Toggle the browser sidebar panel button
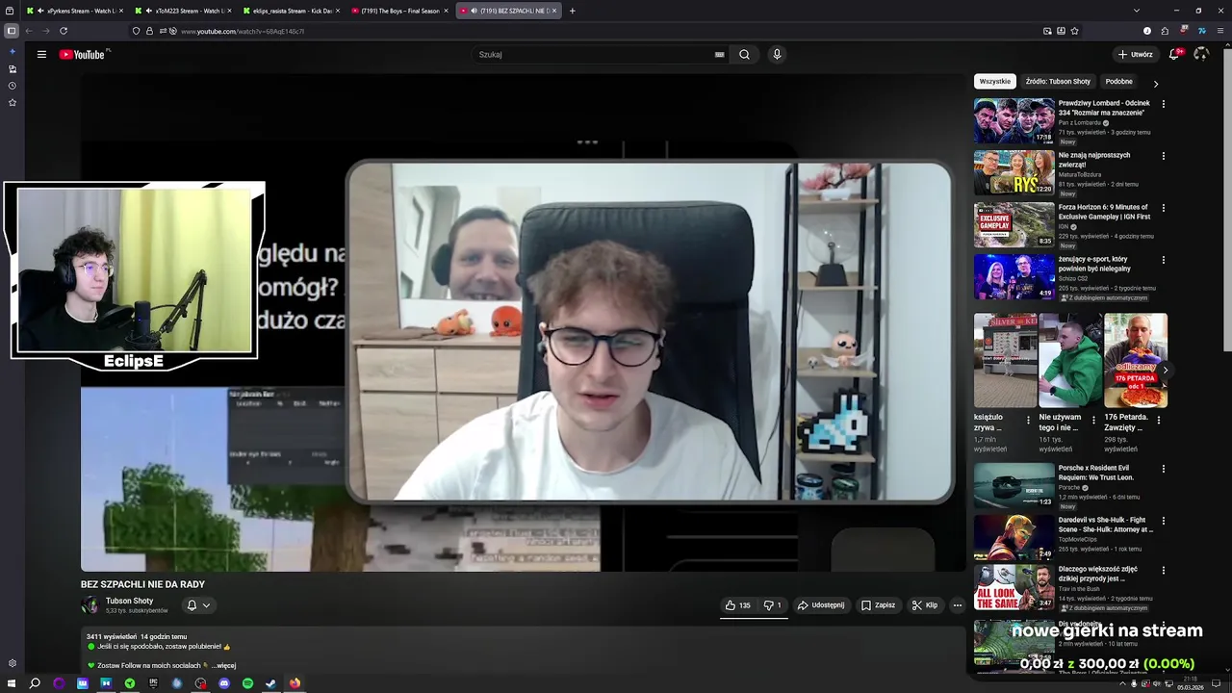The height and width of the screenshot is (693, 1232). click(x=12, y=31)
